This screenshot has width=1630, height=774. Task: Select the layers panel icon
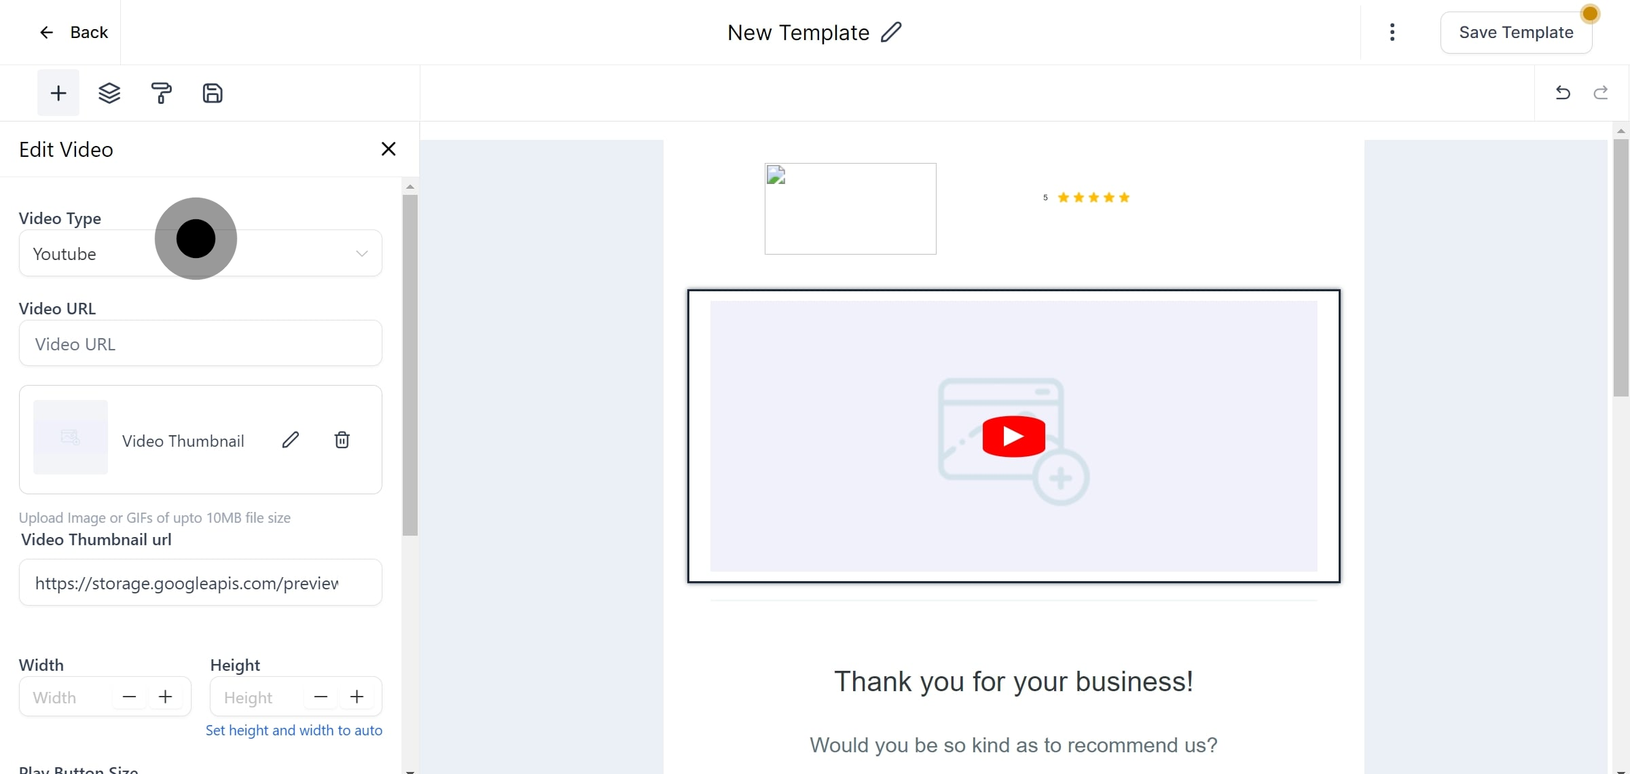pos(110,93)
